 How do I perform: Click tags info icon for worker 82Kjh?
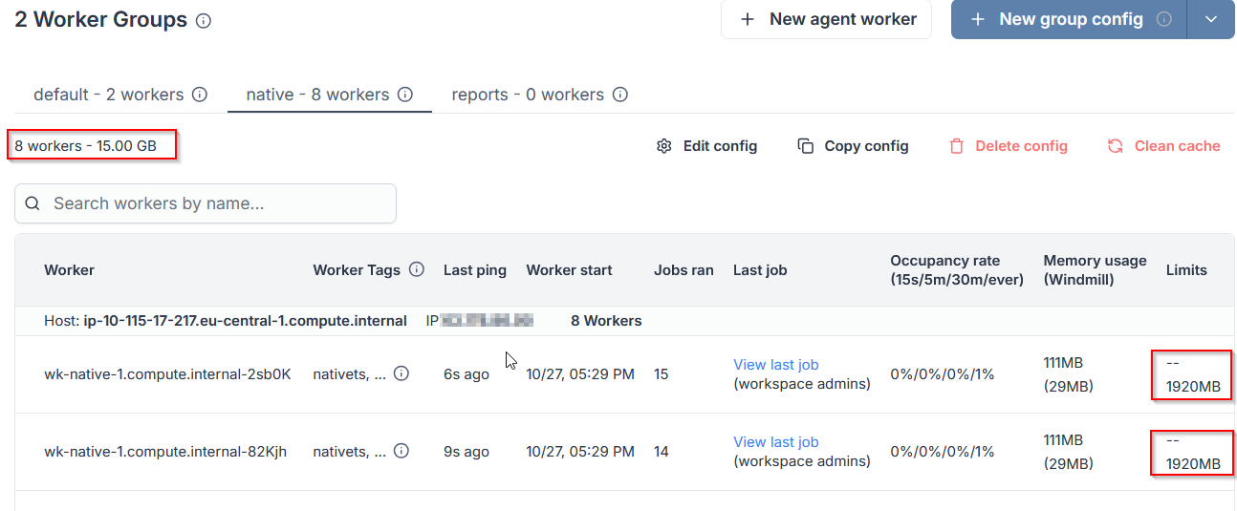tap(401, 451)
